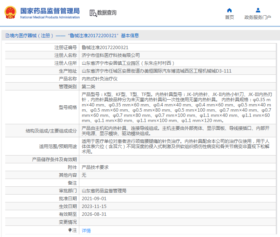The width and height of the screenshot is (280, 237).
Task: Click the 结构及组成 description text
Action: coord(175,131)
